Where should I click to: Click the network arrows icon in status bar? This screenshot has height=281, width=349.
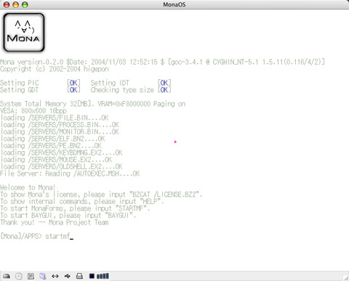click(x=55, y=276)
